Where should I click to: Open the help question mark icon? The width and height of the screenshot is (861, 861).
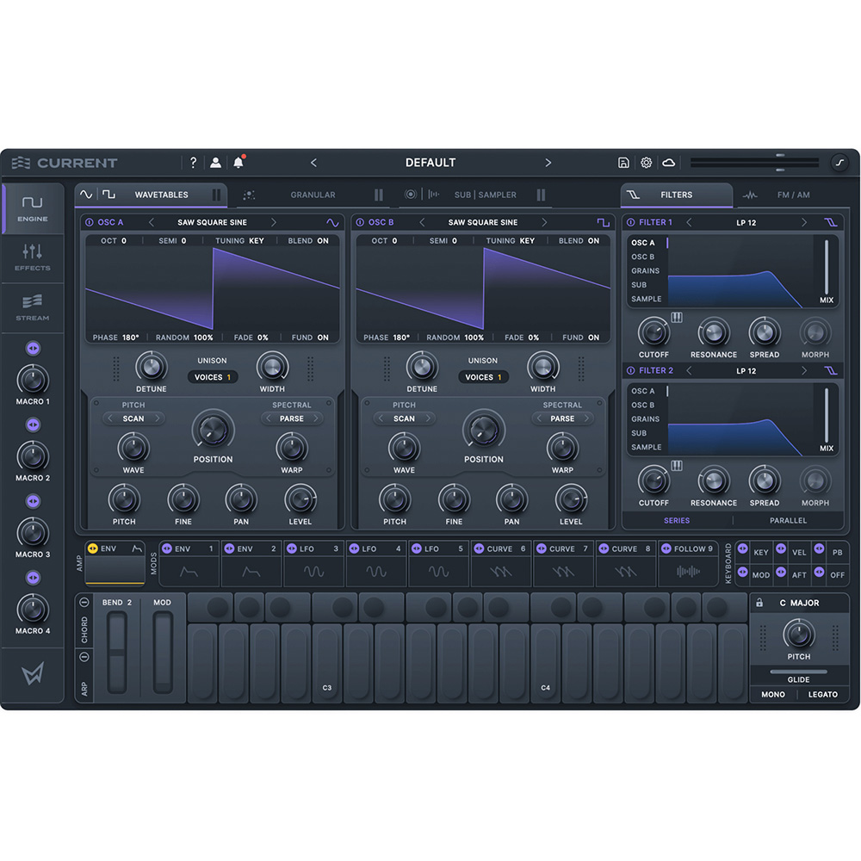[193, 163]
